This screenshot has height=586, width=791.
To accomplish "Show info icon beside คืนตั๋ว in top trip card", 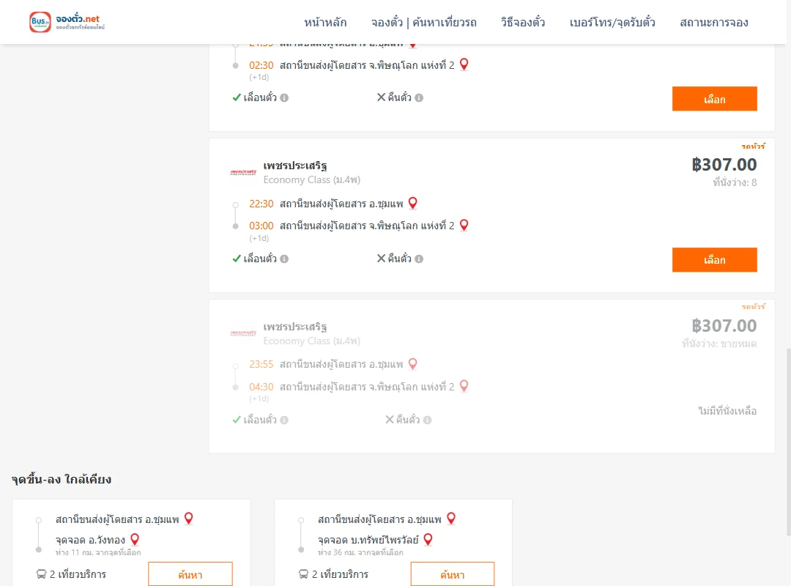I will coord(419,98).
